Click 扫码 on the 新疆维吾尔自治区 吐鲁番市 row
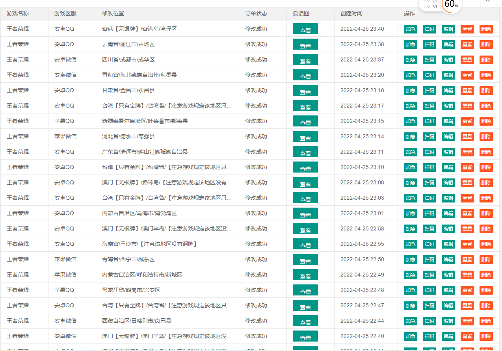The image size is (502, 351). (x=429, y=121)
